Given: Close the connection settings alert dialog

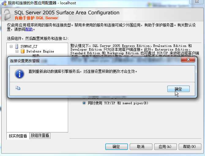Looking at the screenshot, I should (188, 59).
